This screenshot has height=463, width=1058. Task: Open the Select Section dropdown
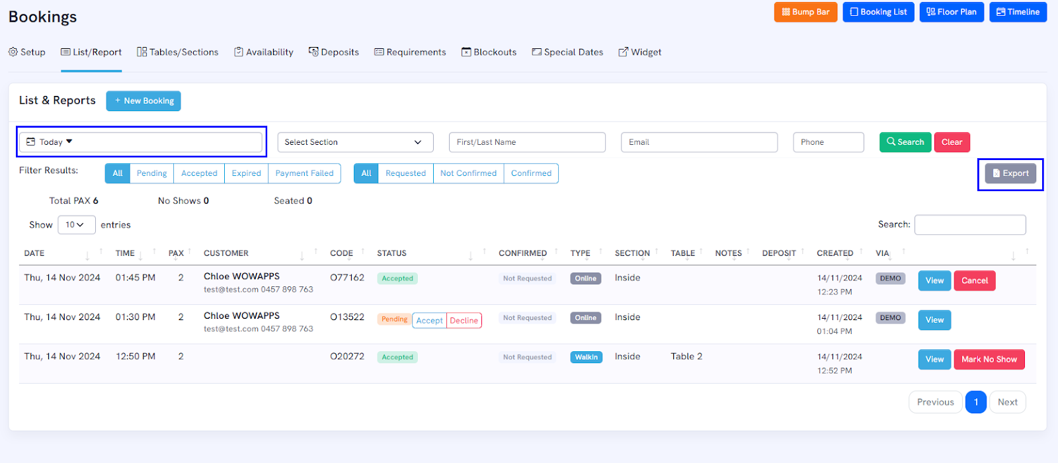[x=355, y=142]
